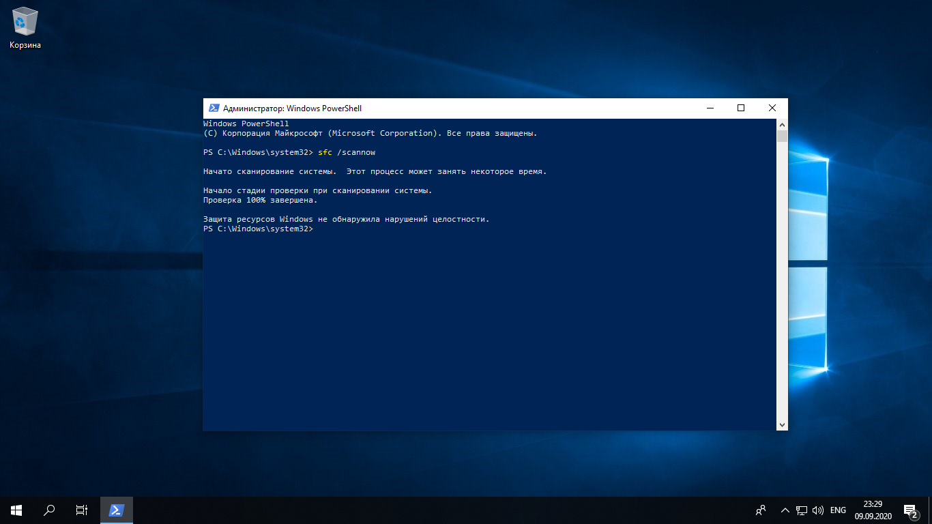Open the Windows Start menu
932x524 pixels.
(16, 510)
